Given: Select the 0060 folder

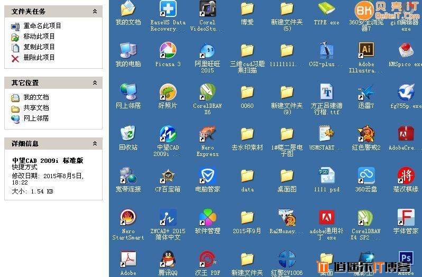Looking at the screenshot, I should 247,92.
